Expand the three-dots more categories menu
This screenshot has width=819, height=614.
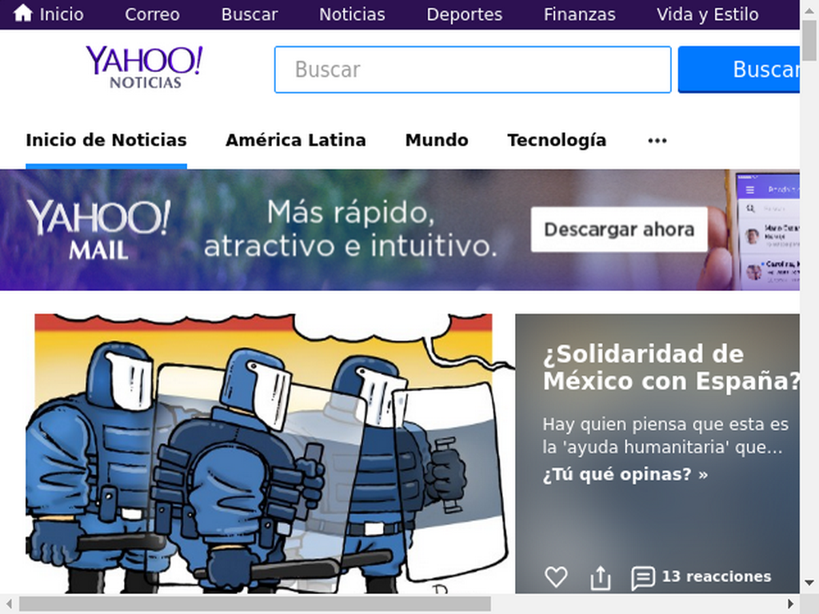click(x=657, y=141)
